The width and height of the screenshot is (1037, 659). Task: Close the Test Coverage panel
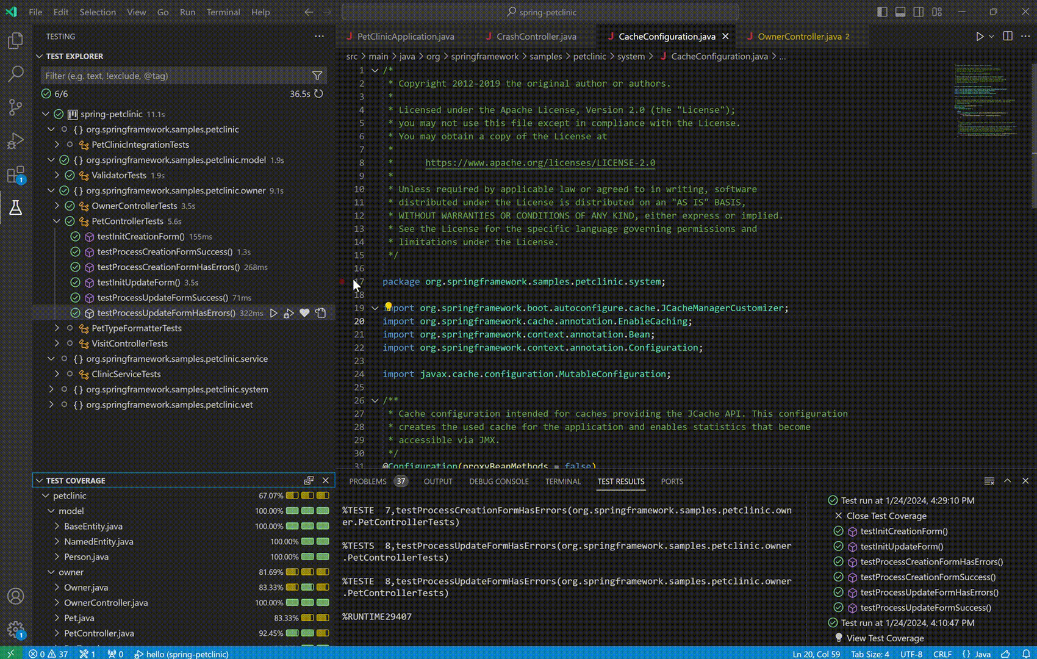(x=326, y=481)
